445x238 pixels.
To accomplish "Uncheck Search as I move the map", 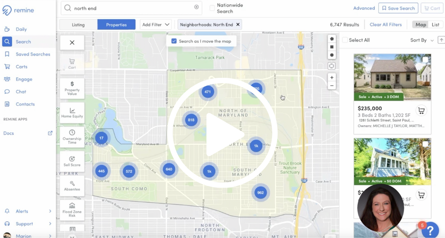I will tap(174, 41).
